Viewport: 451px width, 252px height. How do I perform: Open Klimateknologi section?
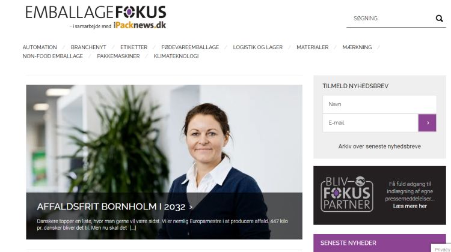pos(176,56)
